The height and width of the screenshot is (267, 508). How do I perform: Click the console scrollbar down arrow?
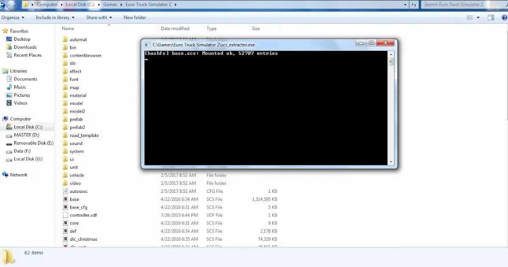[x=391, y=162]
